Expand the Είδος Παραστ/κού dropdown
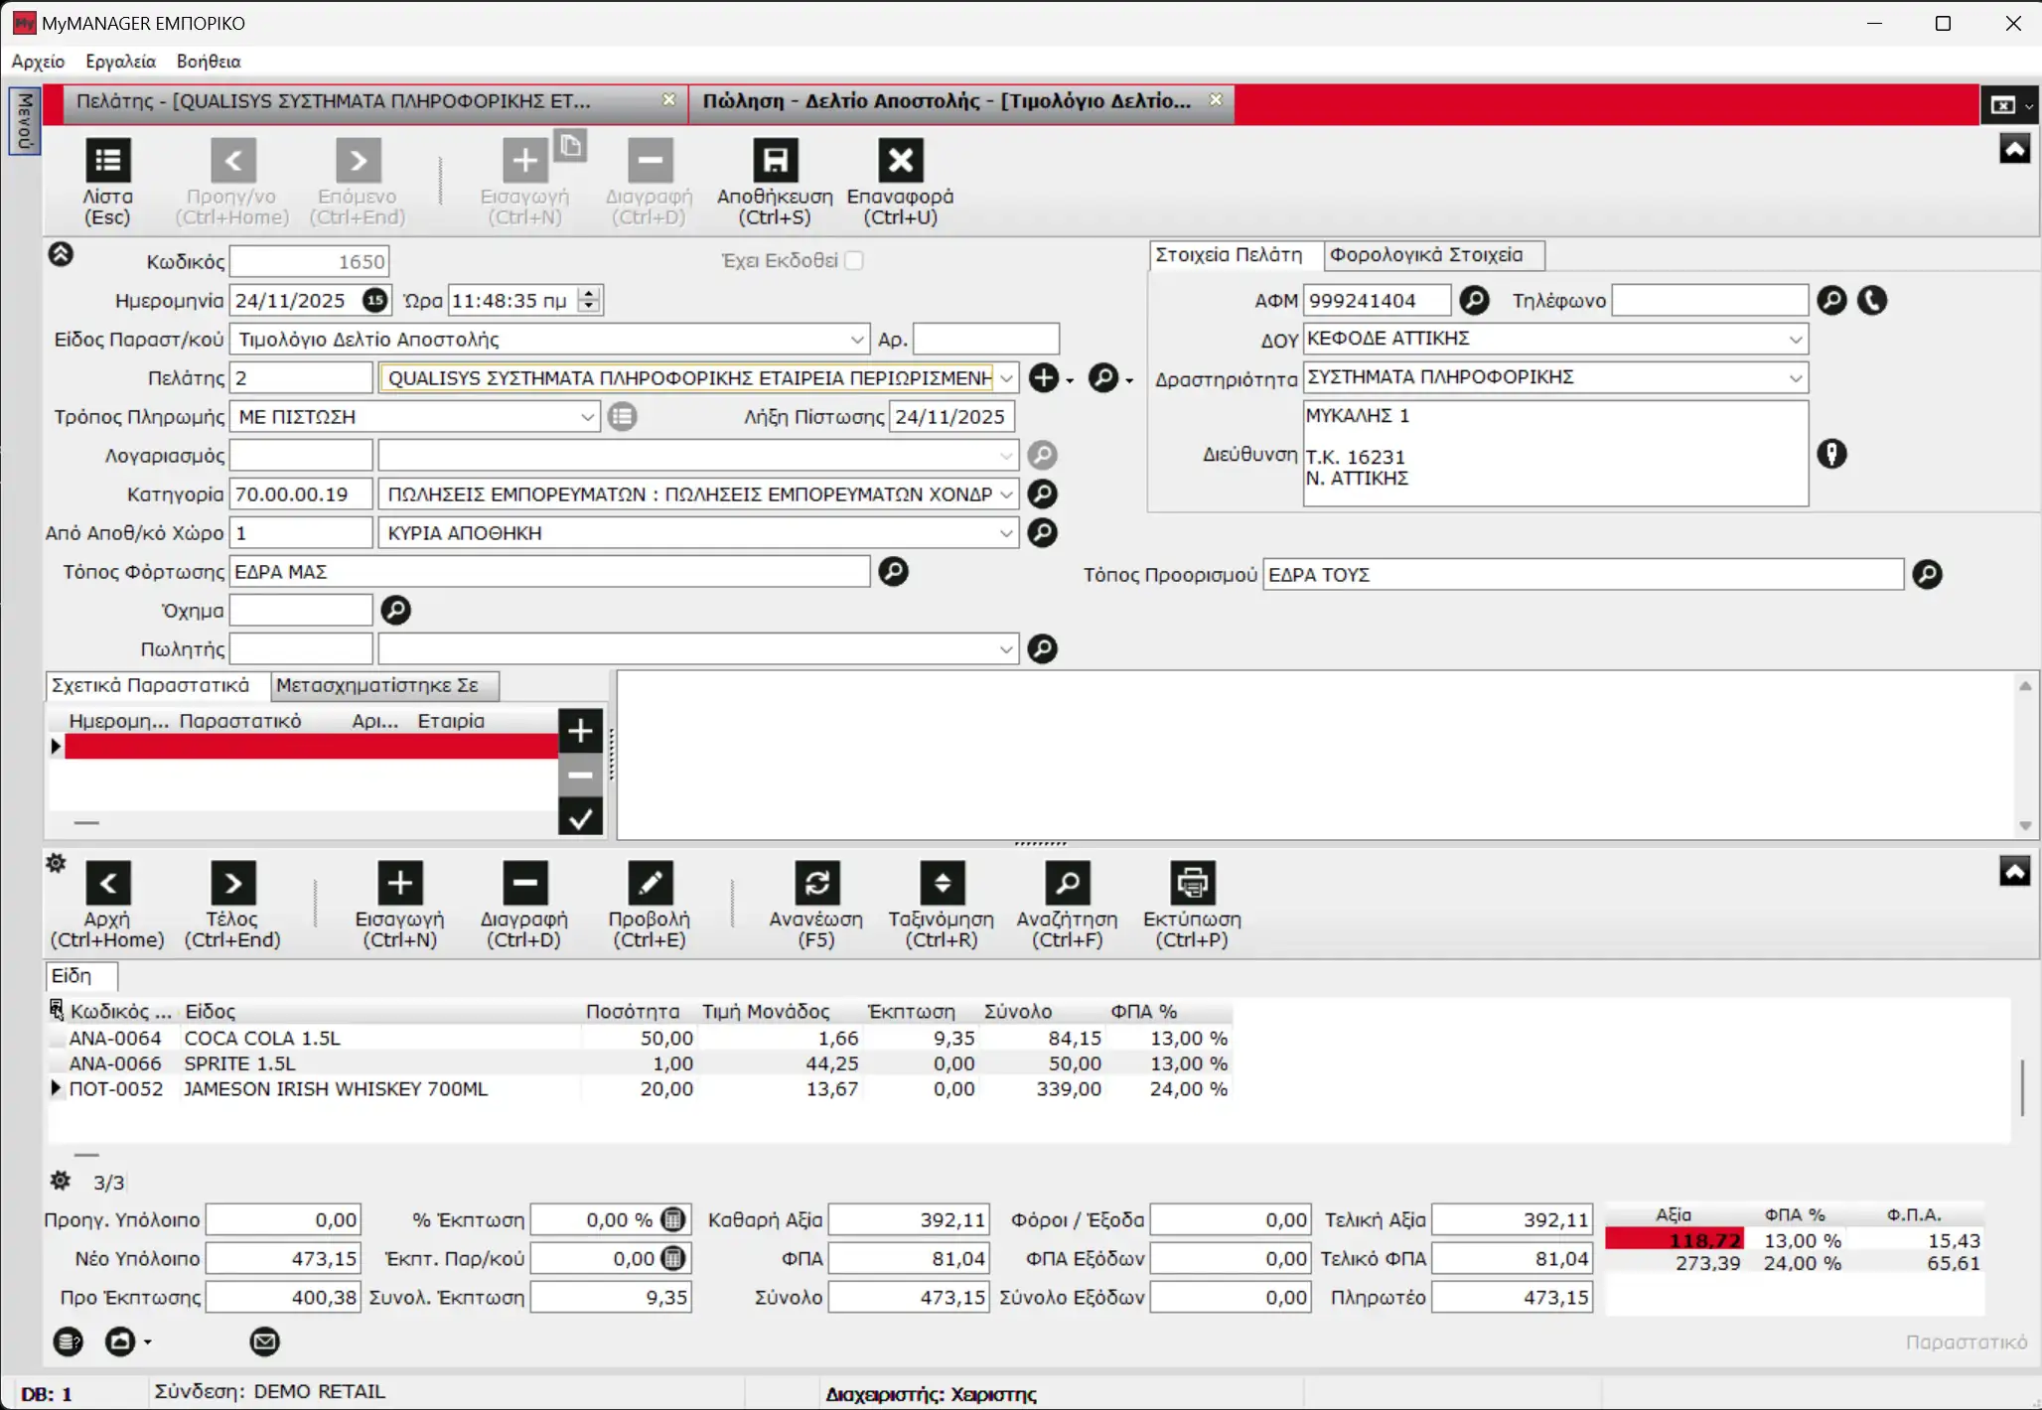 point(857,340)
